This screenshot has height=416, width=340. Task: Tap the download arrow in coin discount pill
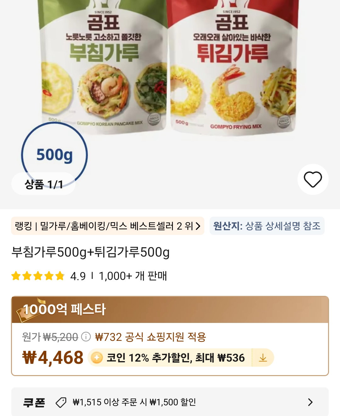[x=263, y=358]
